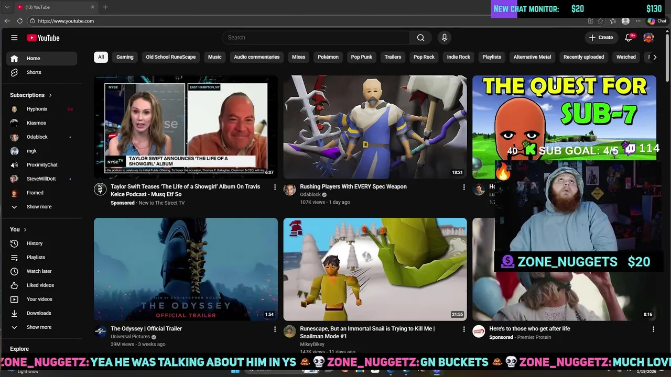This screenshot has height=377, width=671.
Task: Open Shorts in sidebar
Action: coord(41,72)
